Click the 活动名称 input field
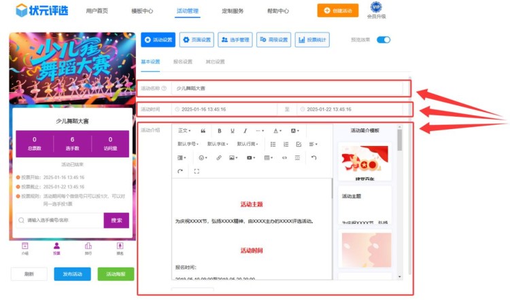 click(289, 88)
